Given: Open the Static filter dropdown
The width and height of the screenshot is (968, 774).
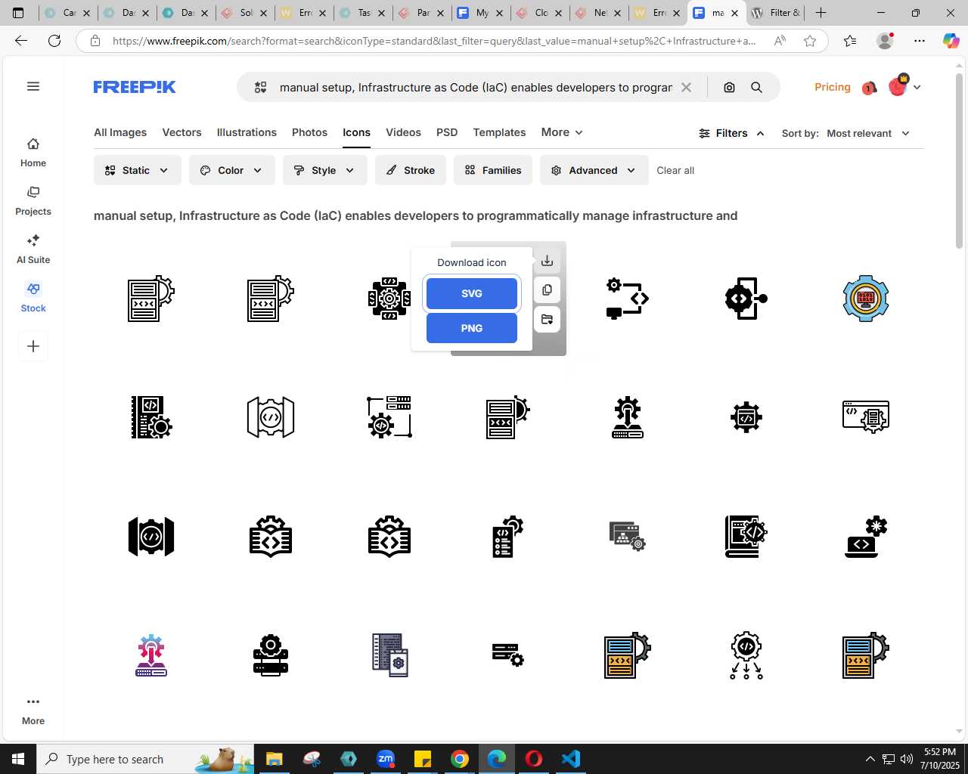Looking at the screenshot, I should pyautogui.click(x=137, y=170).
